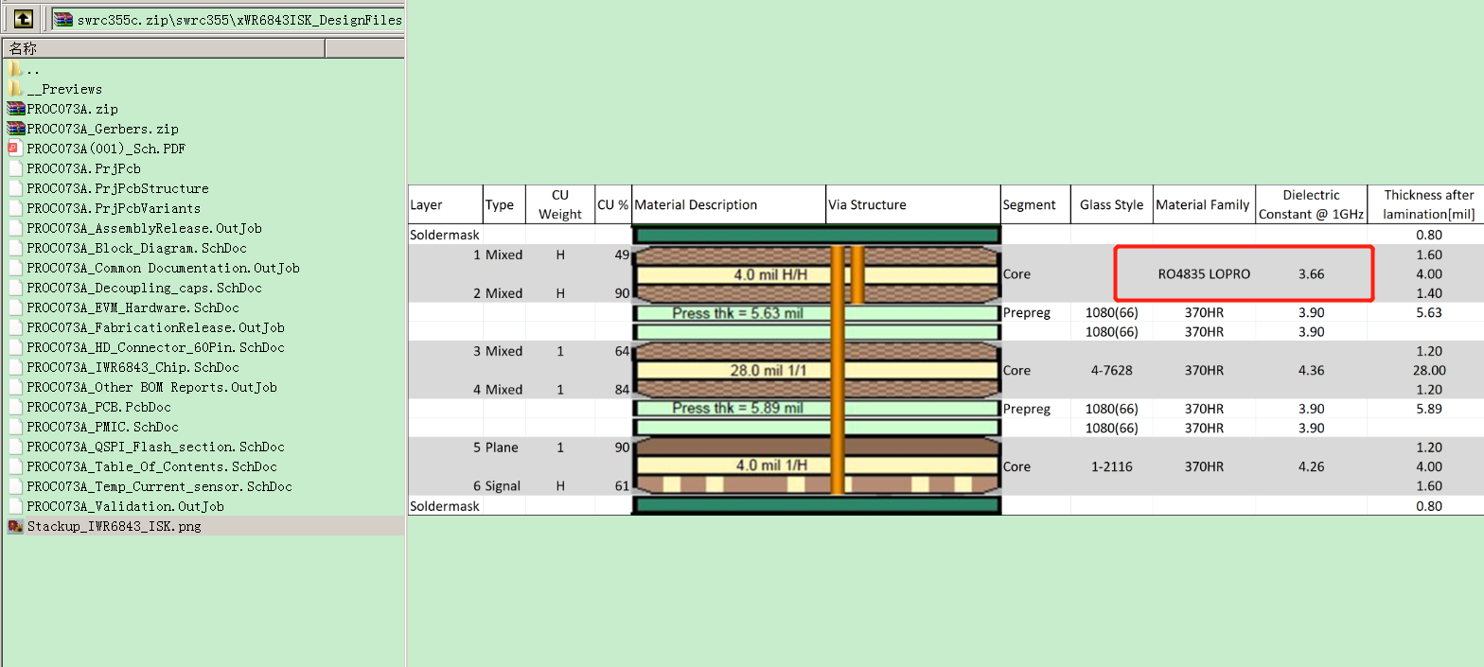Image resolution: width=1484 pixels, height=667 pixels.
Task: Click Thickness after lamination header
Action: [x=1428, y=204]
